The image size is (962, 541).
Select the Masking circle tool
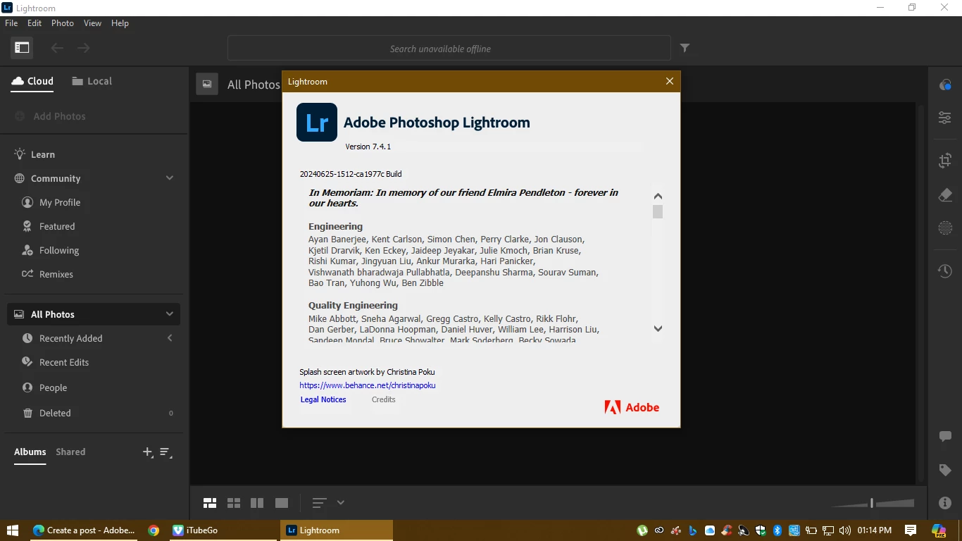[945, 228]
